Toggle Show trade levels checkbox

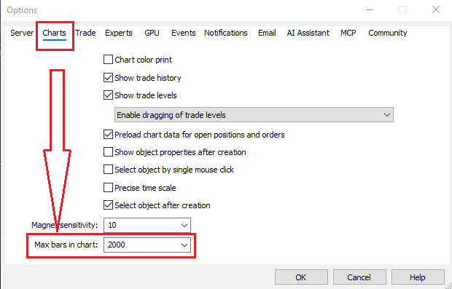point(108,95)
